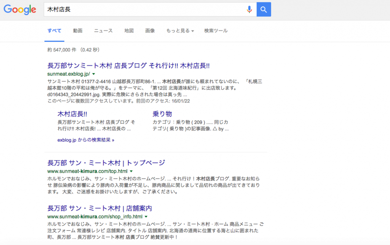Start voice search with microphone icon
This screenshot has height=245, width=390.
pos(249,9)
